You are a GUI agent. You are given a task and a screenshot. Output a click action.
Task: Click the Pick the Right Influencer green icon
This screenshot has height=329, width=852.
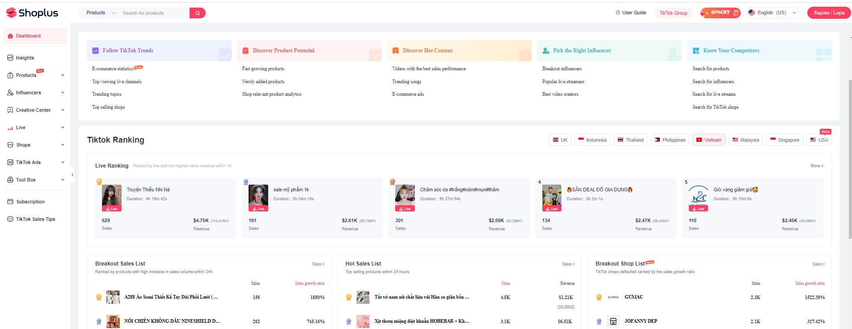pos(546,51)
